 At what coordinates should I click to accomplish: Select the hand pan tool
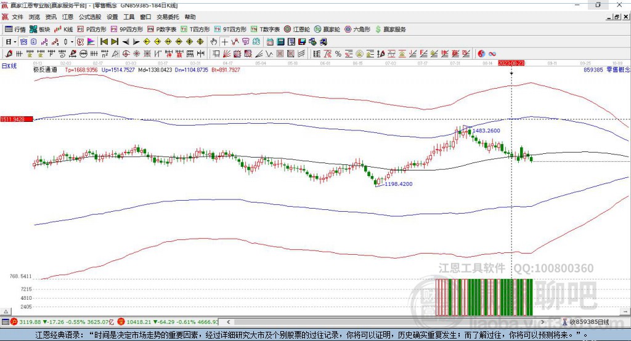coord(214,42)
